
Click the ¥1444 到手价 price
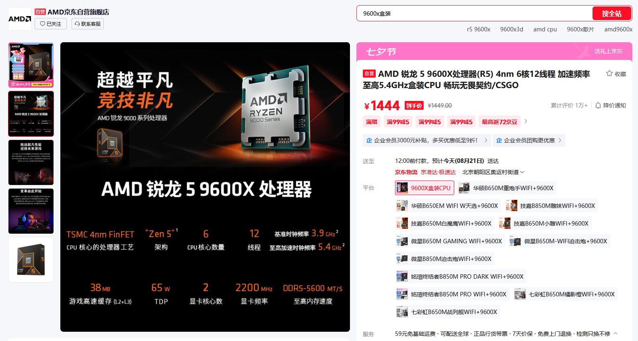coord(381,105)
